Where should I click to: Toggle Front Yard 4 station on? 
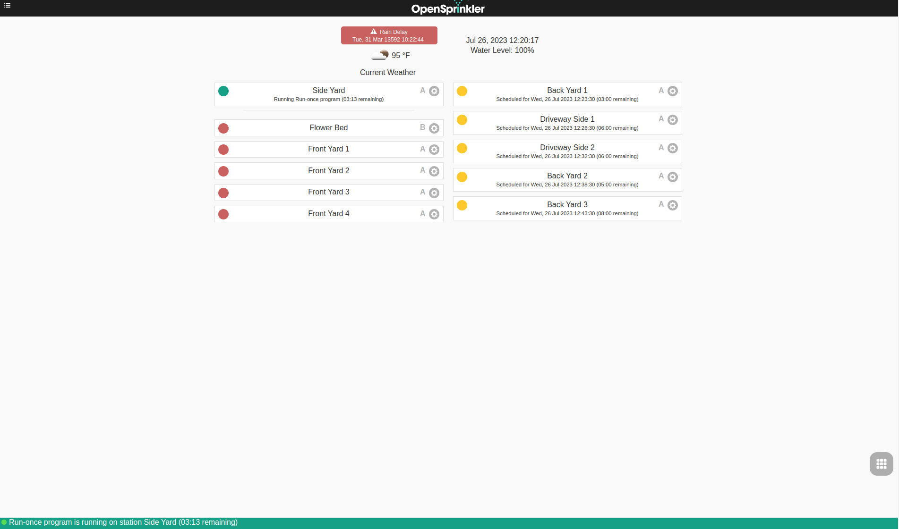[x=223, y=214]
